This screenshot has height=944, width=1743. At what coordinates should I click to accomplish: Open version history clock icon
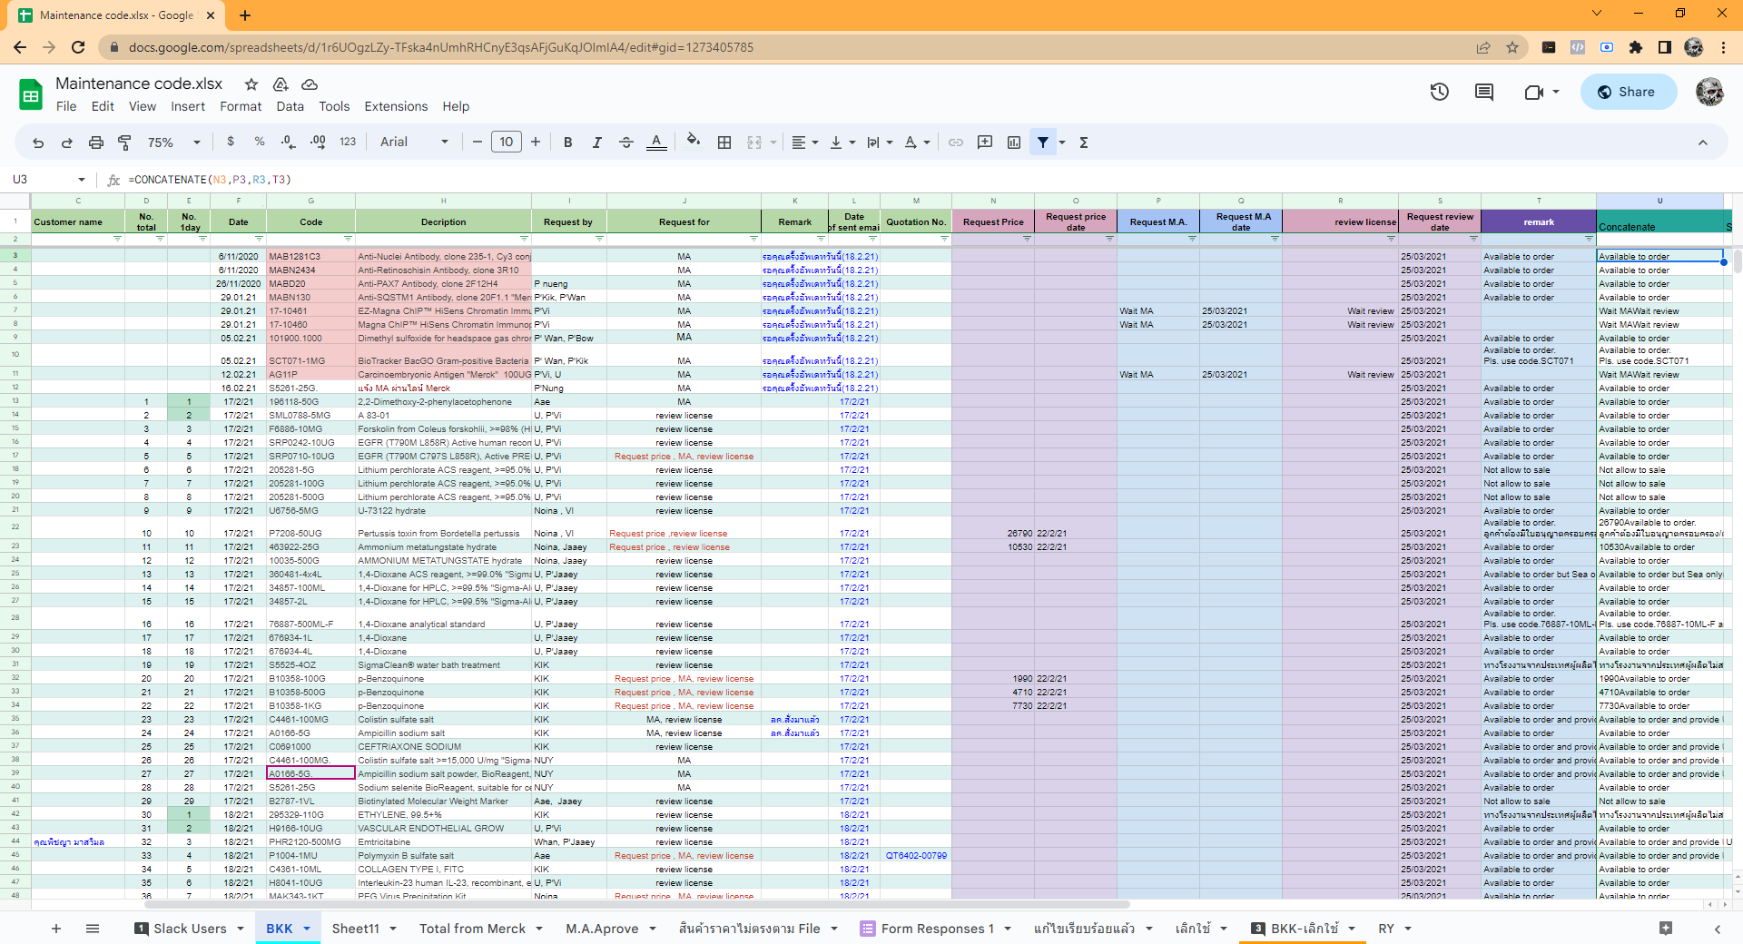(x=1440, y=92)
